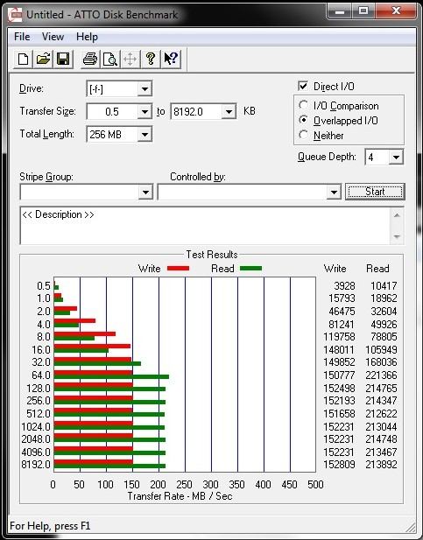Viewport: 423px width, 540px height.
Task: Click the Description scrollbar down arrow
Action: pos(397,236)
